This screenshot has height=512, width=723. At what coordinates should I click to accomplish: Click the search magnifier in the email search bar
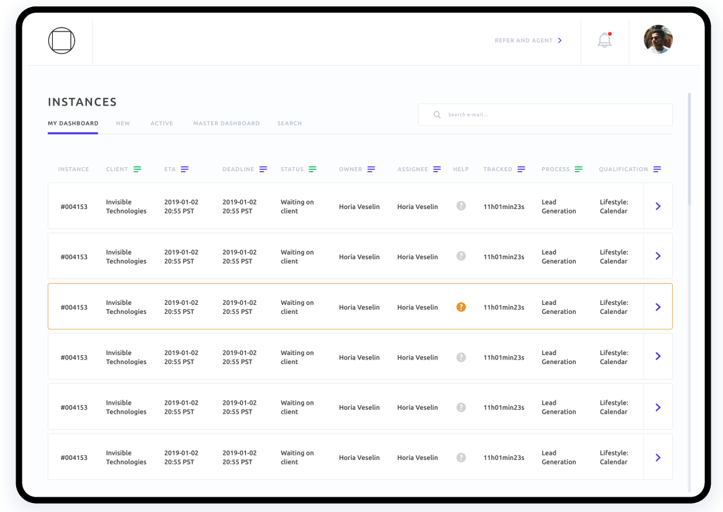[437, 114]
